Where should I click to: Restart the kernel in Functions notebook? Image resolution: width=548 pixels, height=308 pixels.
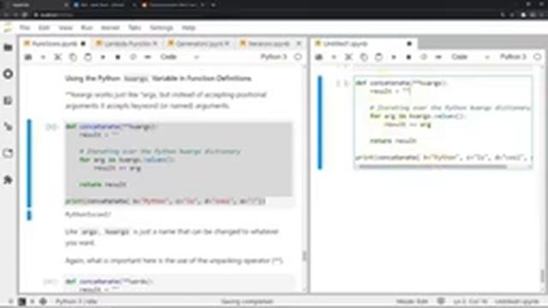(x=134, y=57)
